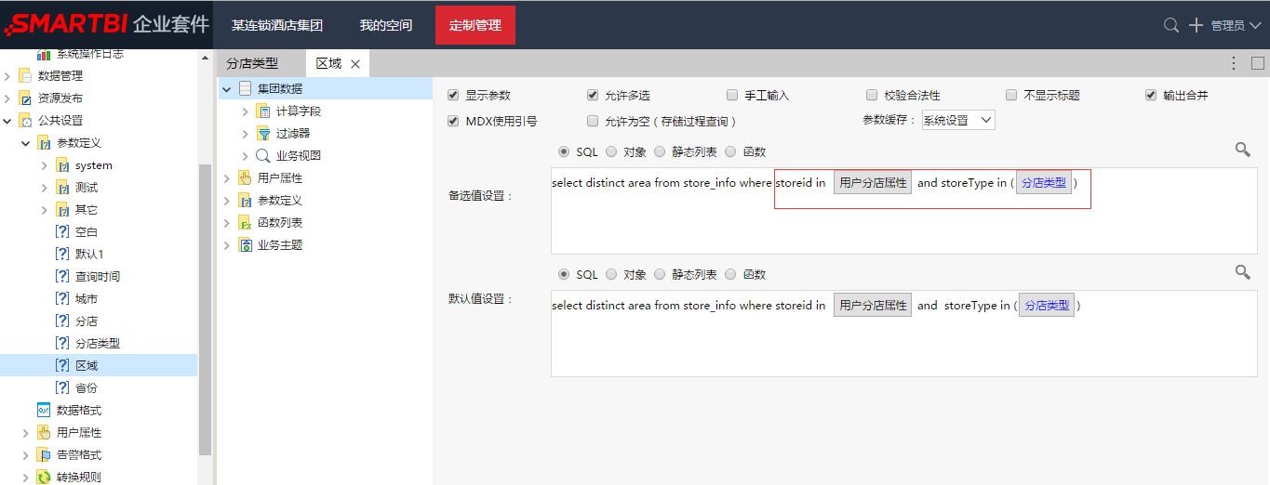This screenshot has width=1270, height=485.
Task: Click the sidebar scroll-up arrow
Action: tap(206, 58)
